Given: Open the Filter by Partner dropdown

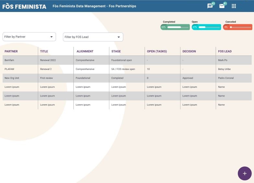Looking at the screenshot, I should tap(29, 37).
